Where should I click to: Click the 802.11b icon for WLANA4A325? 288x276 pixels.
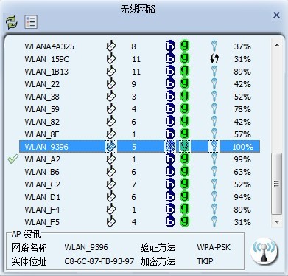(x=170, y=46)
